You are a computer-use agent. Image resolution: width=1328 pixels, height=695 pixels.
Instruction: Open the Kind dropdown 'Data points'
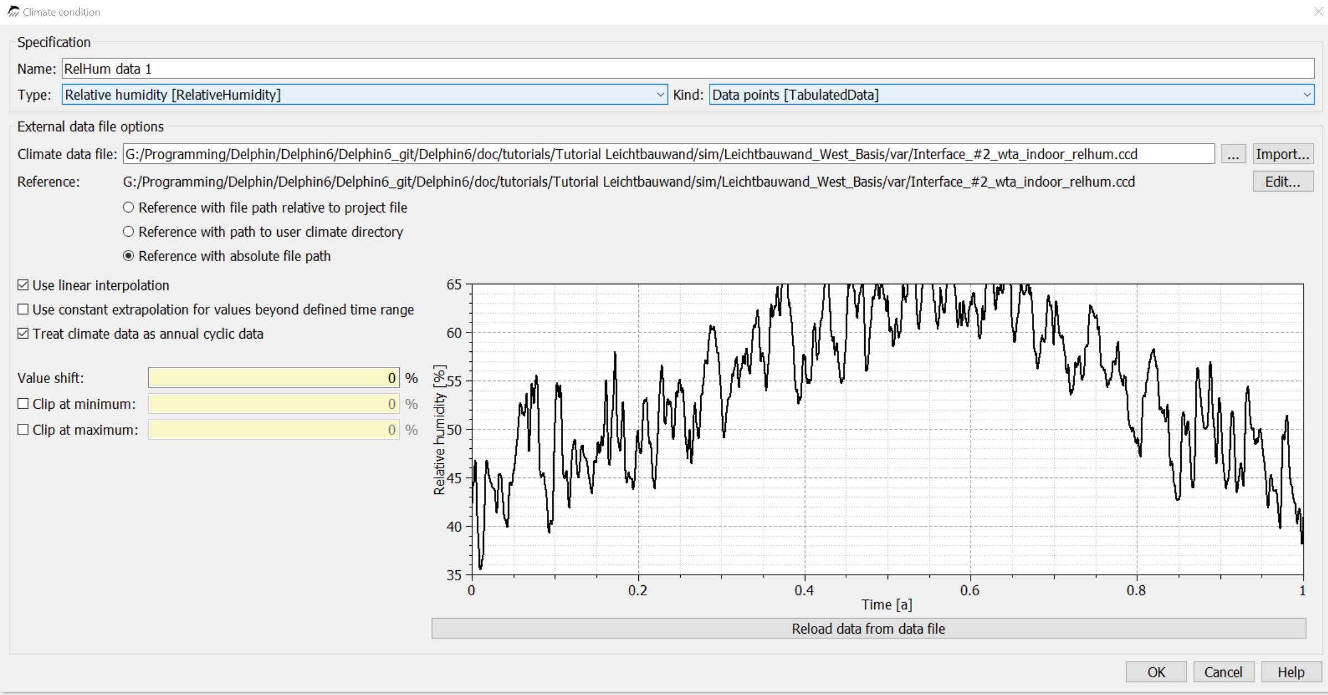(1011, 95)
